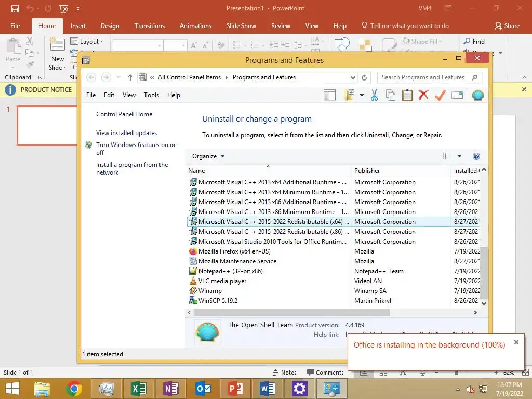Click the Open-Shell settings shell icon in toolbar
Viewport: 532px width, 399px height.
click(478, 96)
